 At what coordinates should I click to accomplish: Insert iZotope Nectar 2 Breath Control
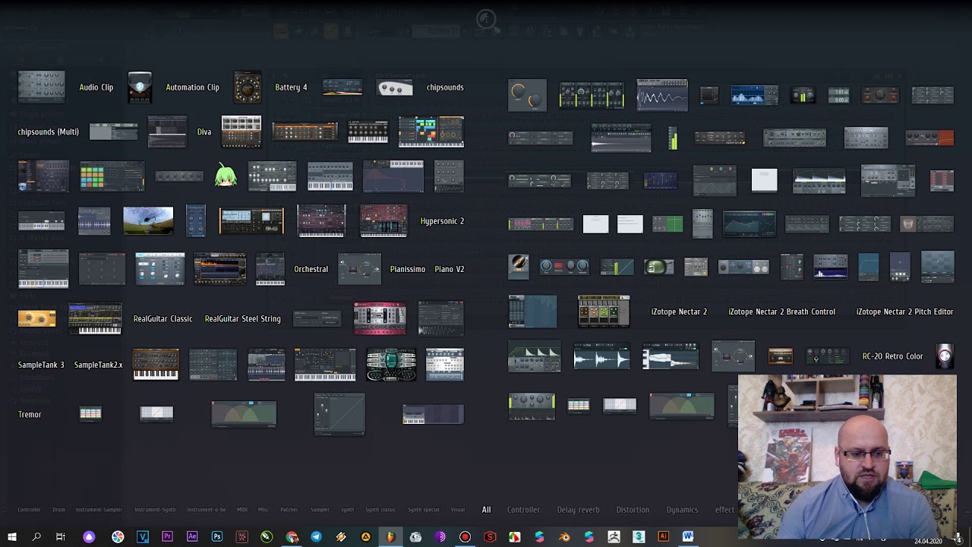pos(781,311)
